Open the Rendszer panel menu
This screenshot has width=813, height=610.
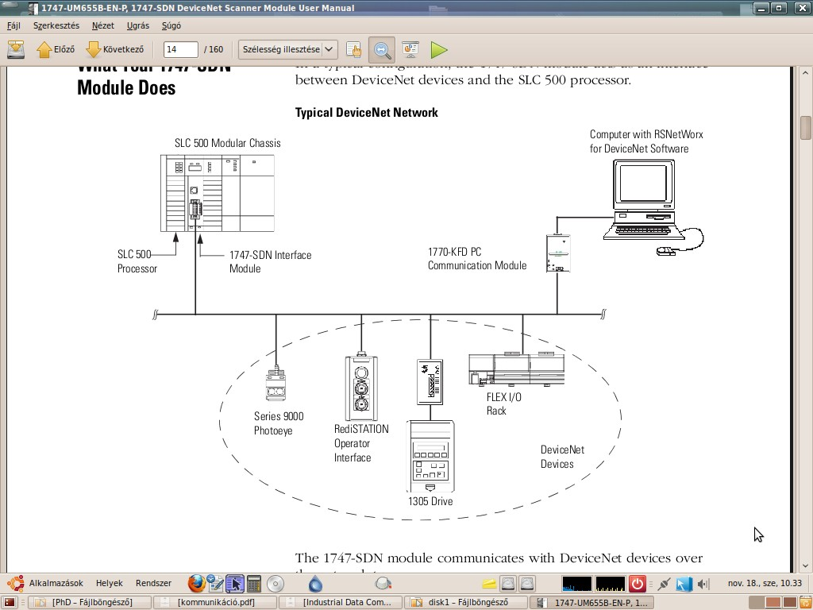[x=153, y=583]
